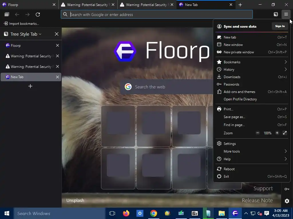Screen dimensions: 293x219
Task: Launch Firefox from the taskbar
Action: (x=126, y=213)
